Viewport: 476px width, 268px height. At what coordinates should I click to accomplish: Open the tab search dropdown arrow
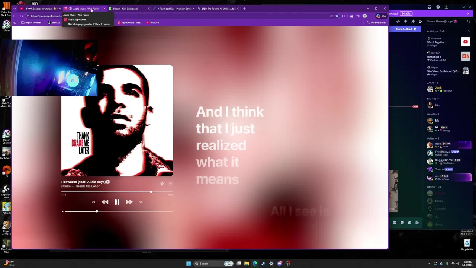15,9
